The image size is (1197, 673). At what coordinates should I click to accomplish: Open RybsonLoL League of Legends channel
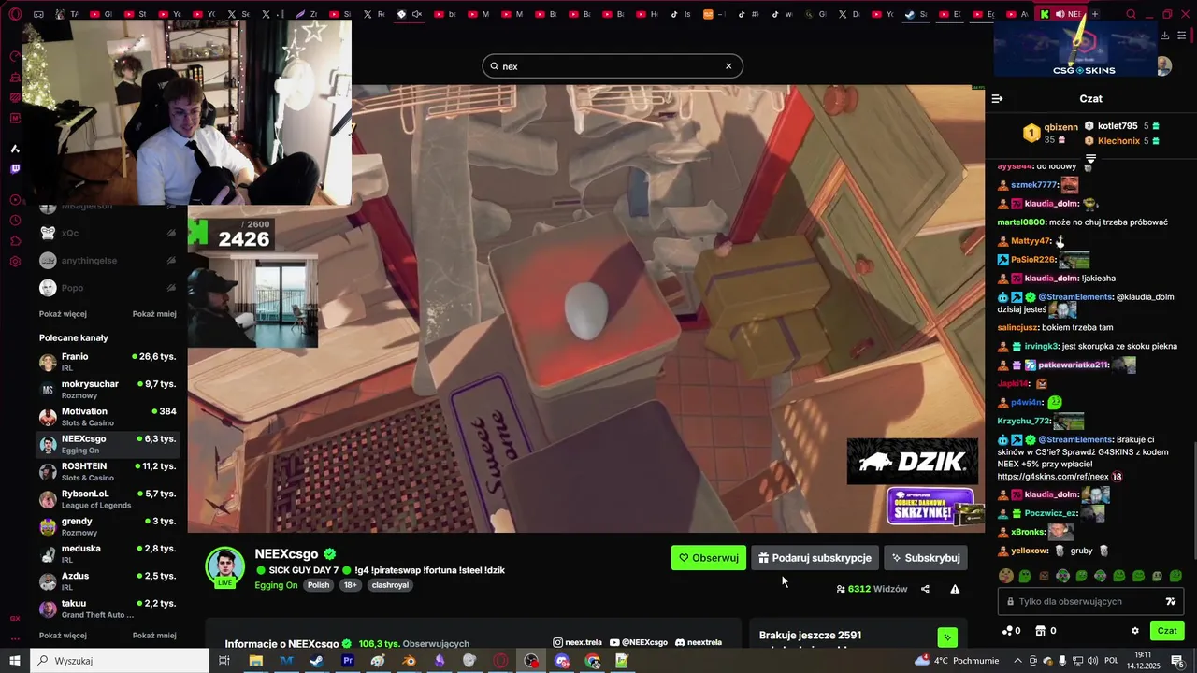coord(108,499)
